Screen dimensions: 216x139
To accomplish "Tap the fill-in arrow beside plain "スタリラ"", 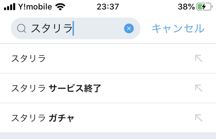I will click(198, 58).
